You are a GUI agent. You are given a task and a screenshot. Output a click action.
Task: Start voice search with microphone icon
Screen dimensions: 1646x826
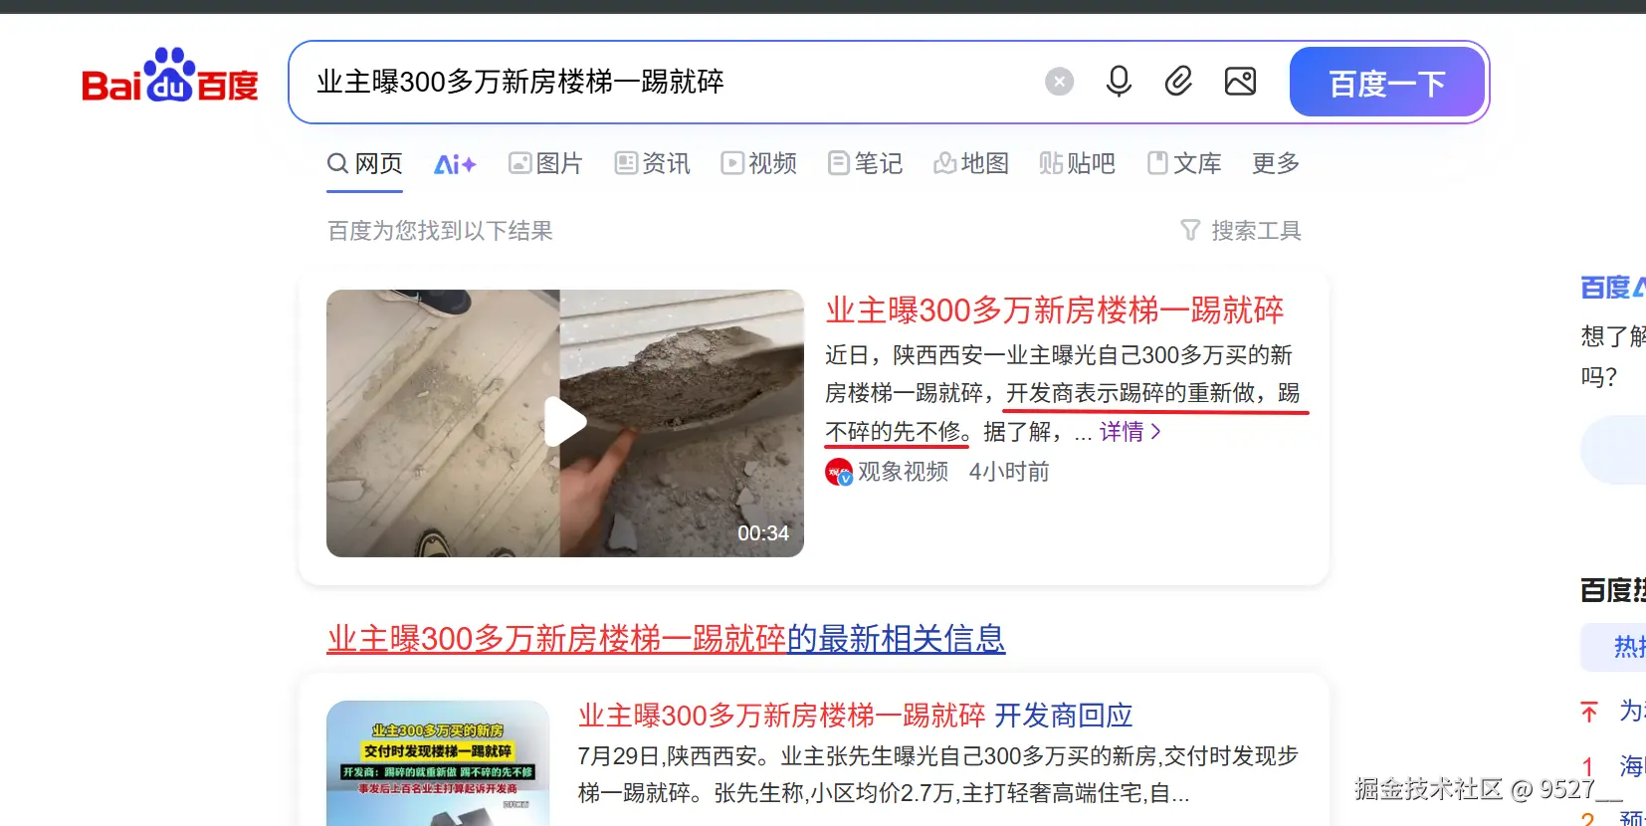click(1119, 82)
